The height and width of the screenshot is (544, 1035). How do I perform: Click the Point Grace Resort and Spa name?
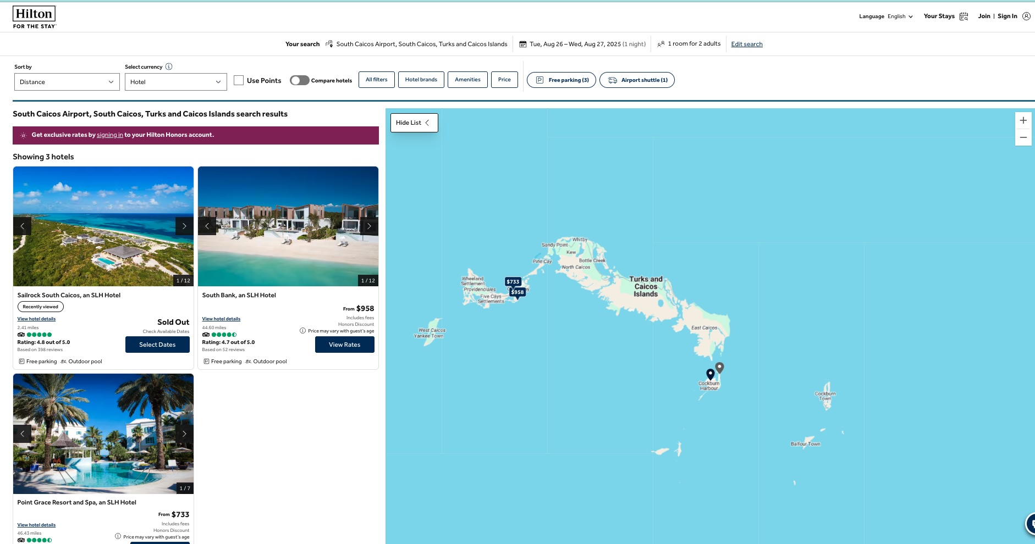76,502
